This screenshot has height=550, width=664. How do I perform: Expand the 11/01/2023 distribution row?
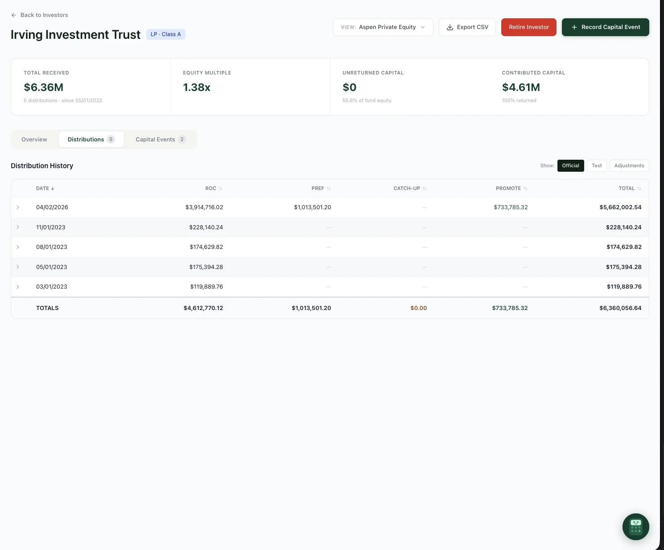18,227
